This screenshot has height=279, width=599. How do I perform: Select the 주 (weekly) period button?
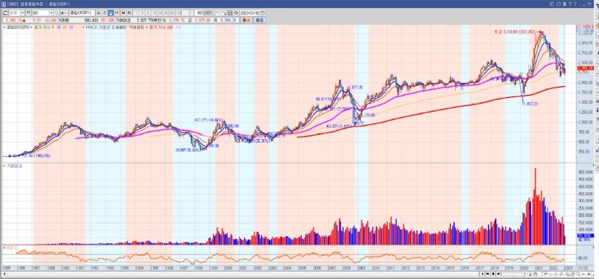(105, 13)
